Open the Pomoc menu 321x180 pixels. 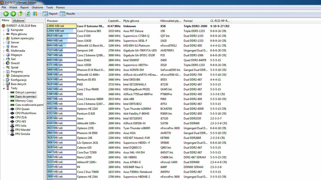pyautogui.click(x=60, y=7)
